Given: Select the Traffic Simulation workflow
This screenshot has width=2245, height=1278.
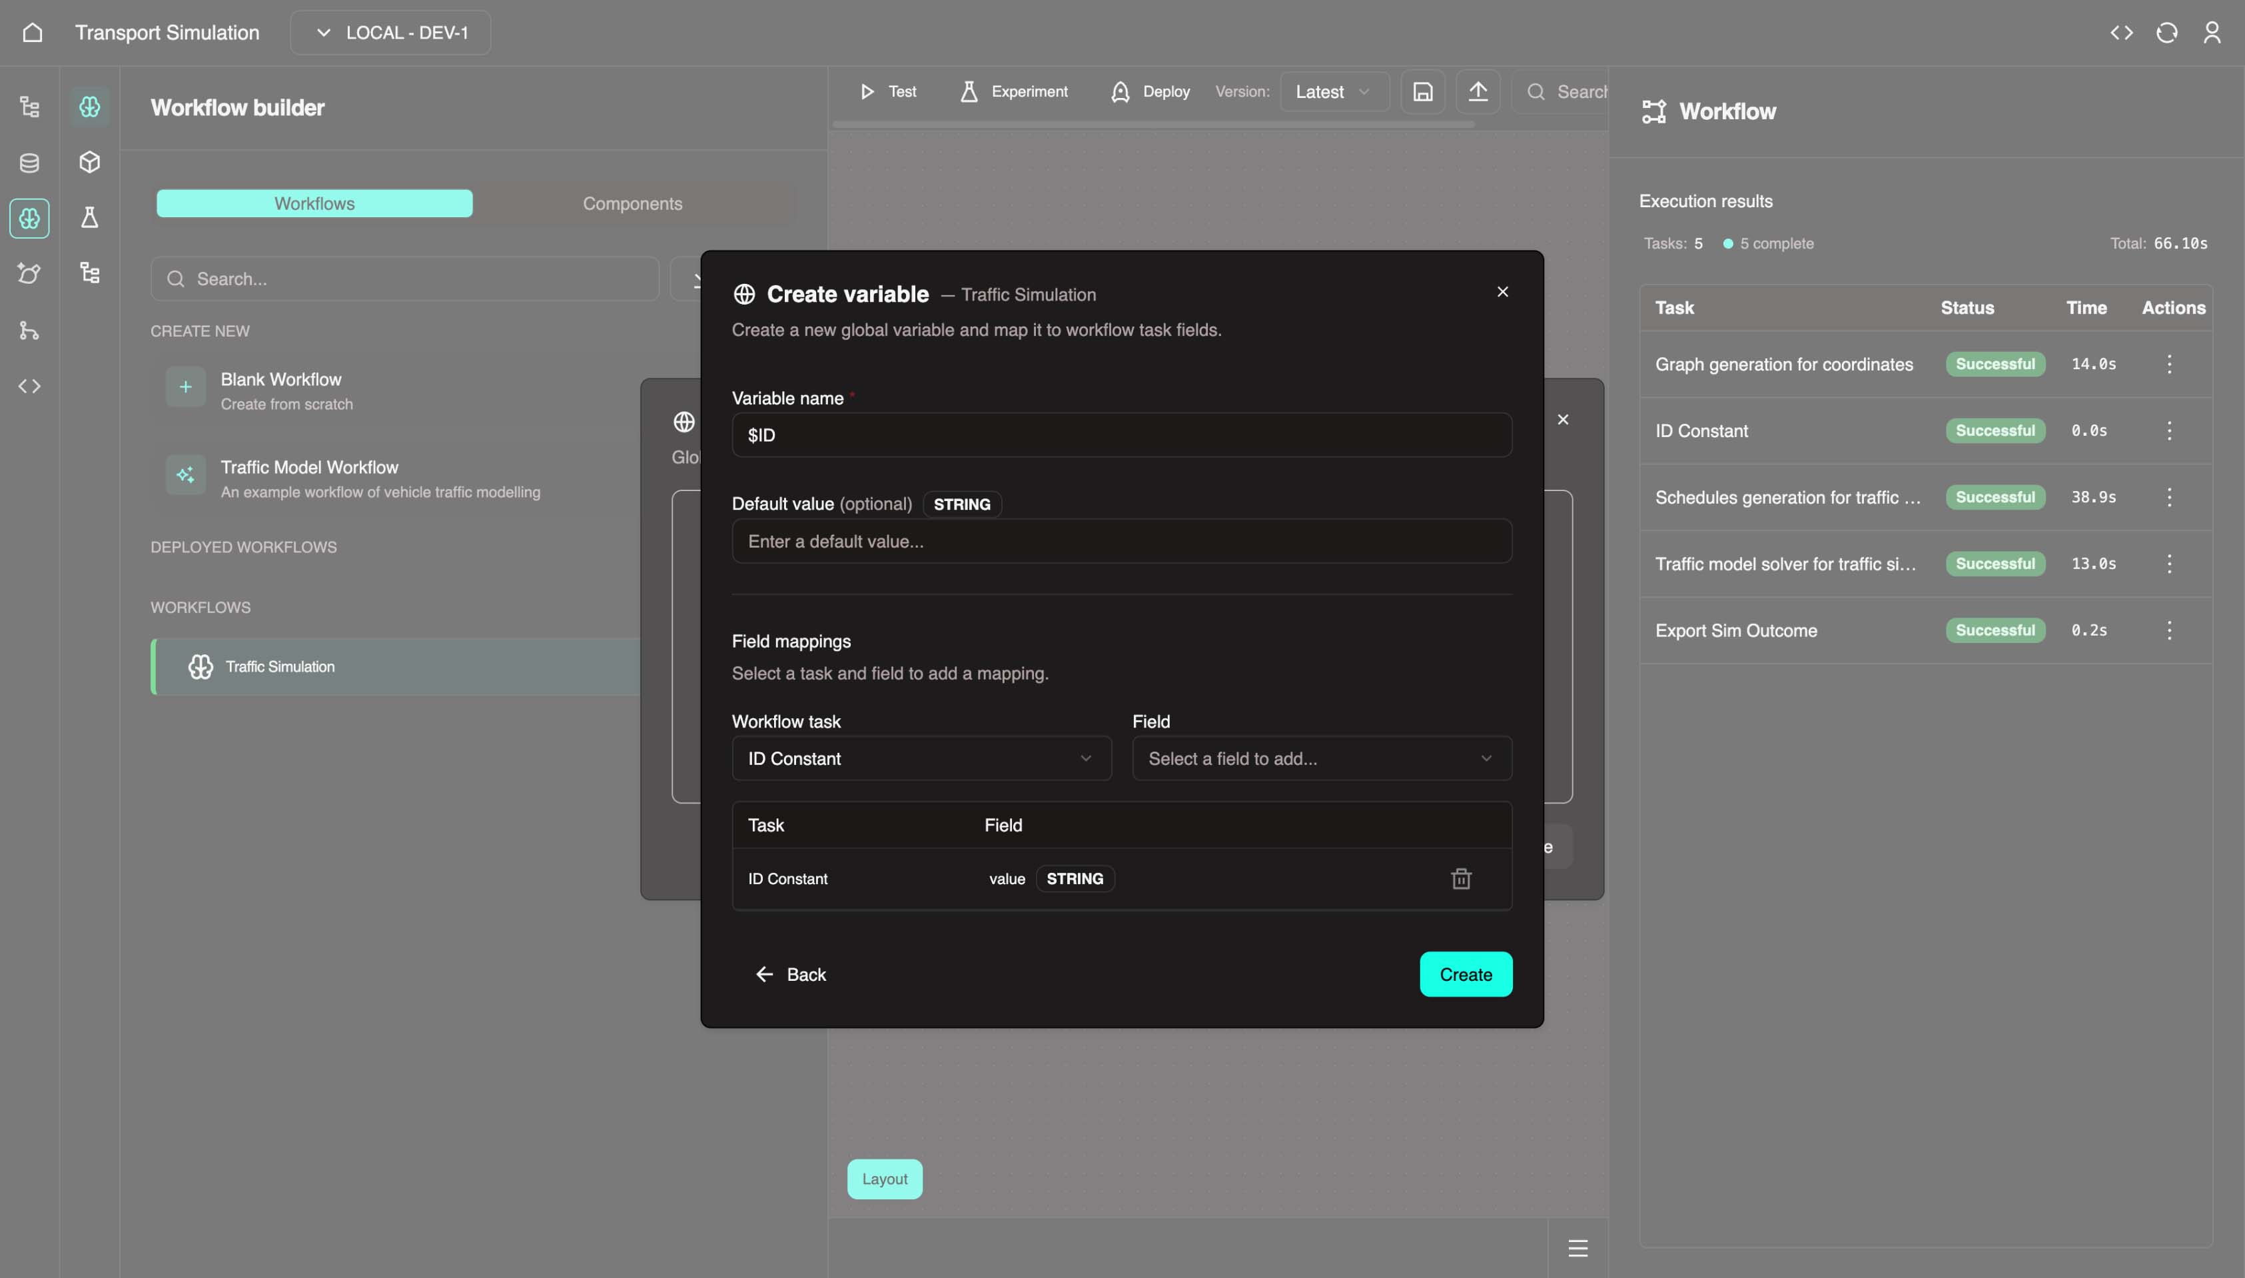Looking at the screenshot, I should [396, 666].
